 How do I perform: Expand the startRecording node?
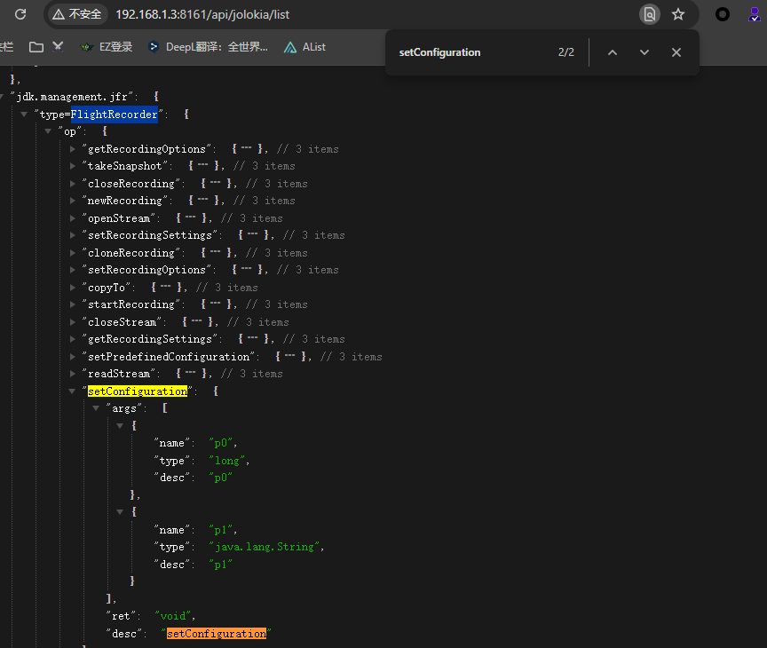coord(72,304)
